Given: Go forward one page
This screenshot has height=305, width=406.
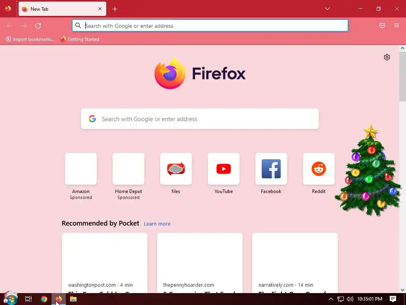Looking at the screenshot, I should tap(24, 26).
